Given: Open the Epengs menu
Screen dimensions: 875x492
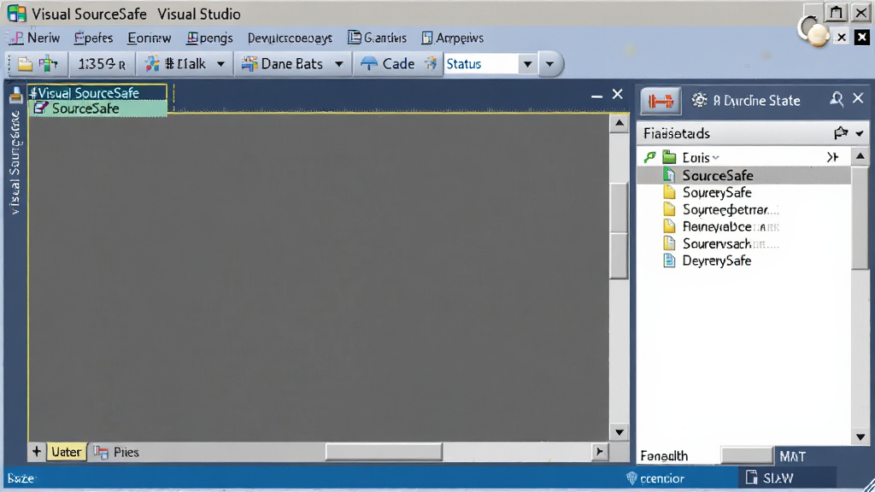Looking at the screenshot, I should click(x=209, y=38).
